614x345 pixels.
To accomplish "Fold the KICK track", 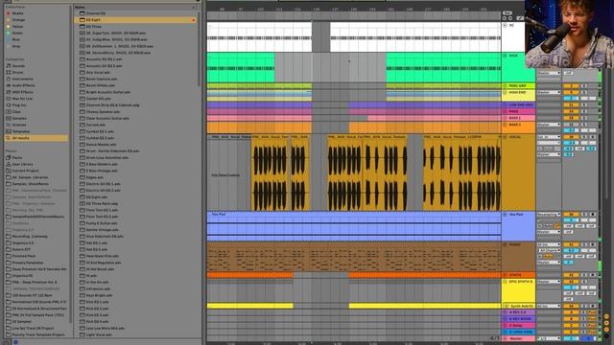I will coord(506,56).
